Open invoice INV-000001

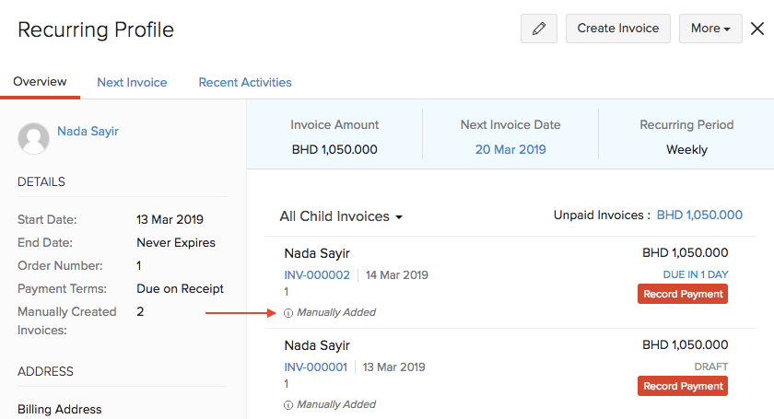(x=315, y=367)
